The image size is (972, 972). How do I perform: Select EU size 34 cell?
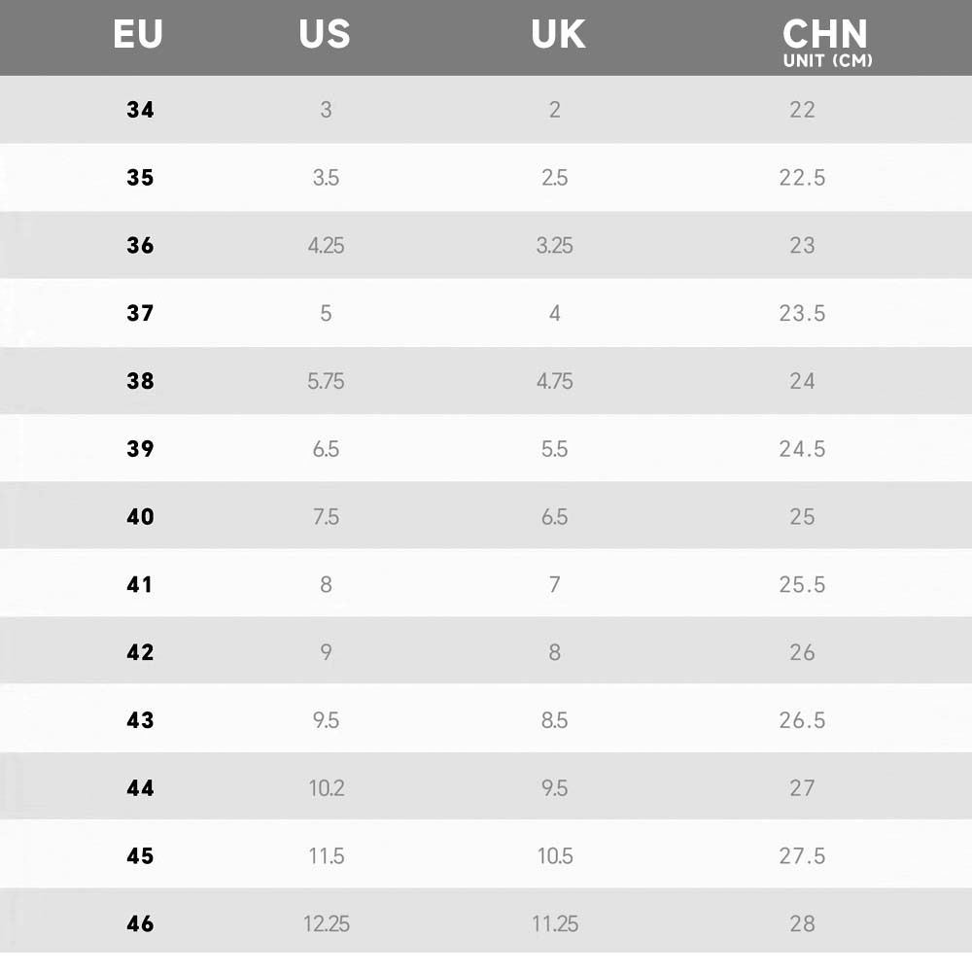coord(140,110)
